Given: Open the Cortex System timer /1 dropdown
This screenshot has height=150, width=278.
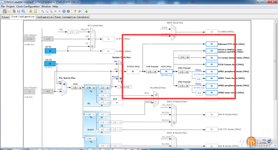Looking at the screenshot, I should [184, 57].
